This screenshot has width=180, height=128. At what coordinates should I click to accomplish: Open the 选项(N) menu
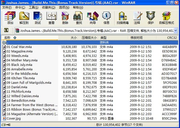point(64,7)
